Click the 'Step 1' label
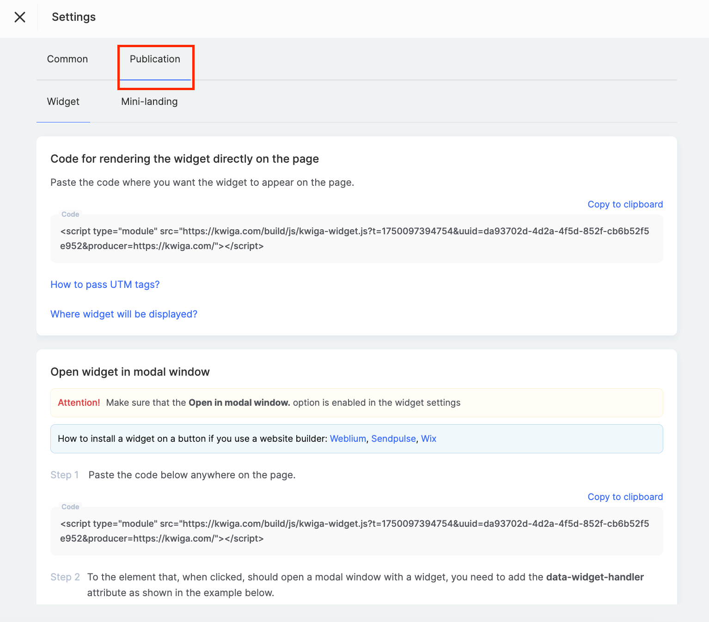The width and height of the screenshot is (709, 622). [x=65, y=475]
